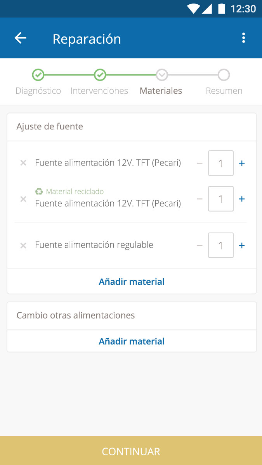Decrease quantity of recycled material item
This screenshot has width=262, height=465.
(200, 199)
